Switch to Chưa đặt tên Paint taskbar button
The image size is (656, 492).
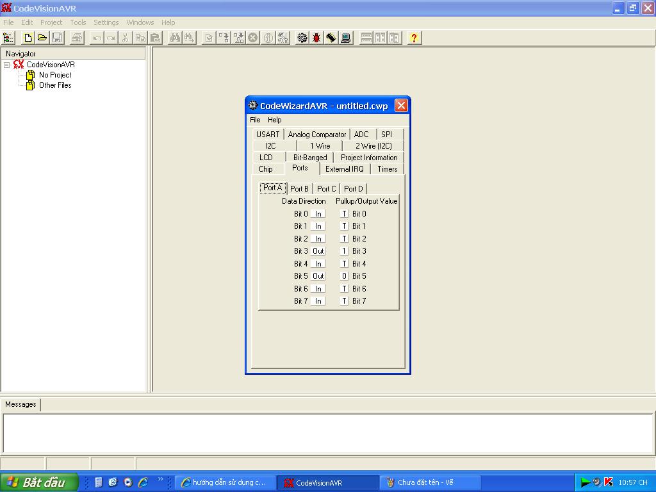[x=430, y=482]
